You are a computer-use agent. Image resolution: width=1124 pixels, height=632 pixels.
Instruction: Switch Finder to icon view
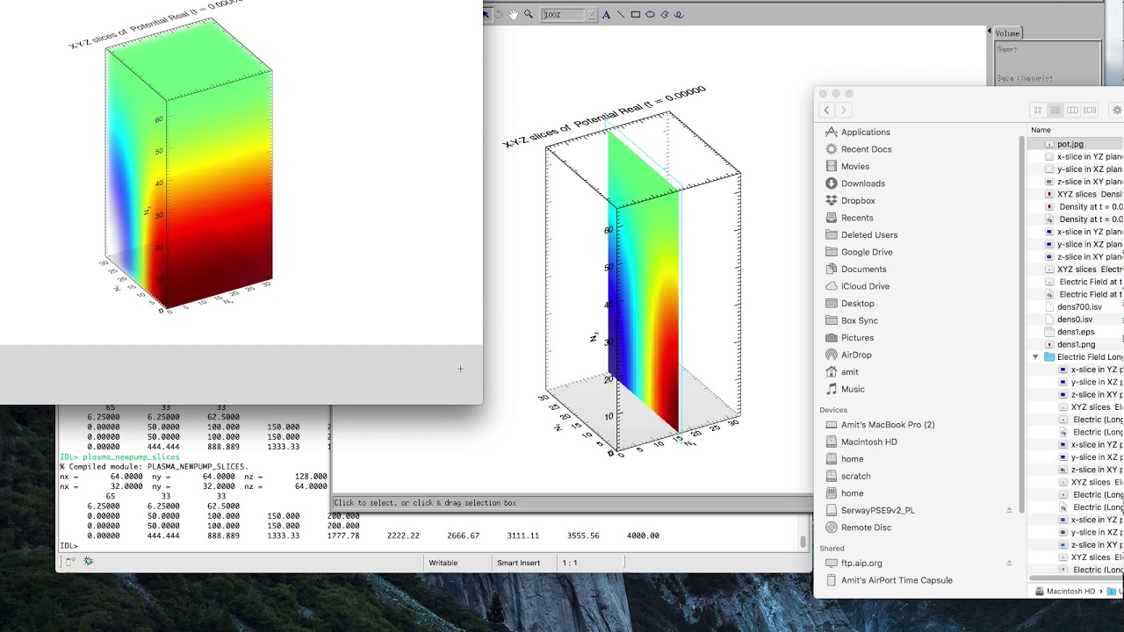1038,110
